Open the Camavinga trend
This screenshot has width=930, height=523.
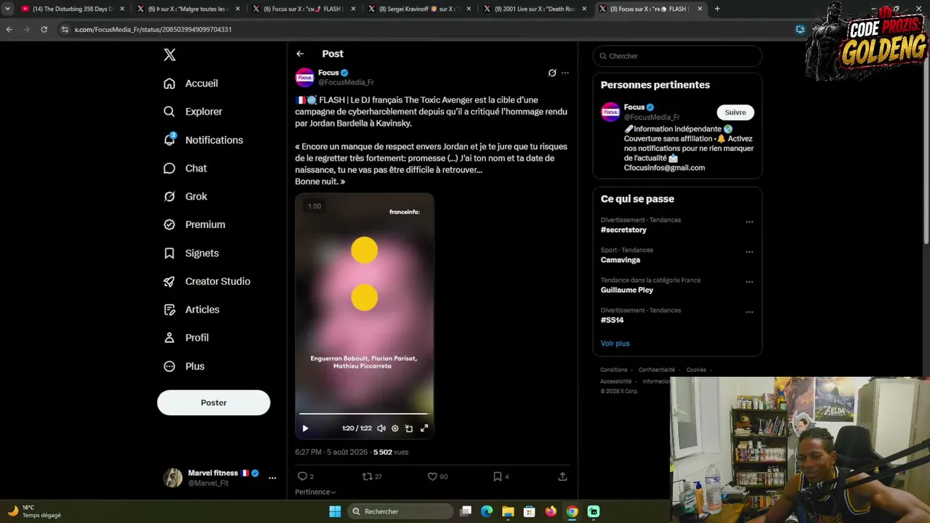pyautogui.click(x=620, y=260)
